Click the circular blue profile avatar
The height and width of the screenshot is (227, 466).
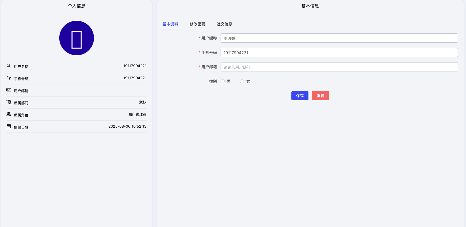click(77, 38)
